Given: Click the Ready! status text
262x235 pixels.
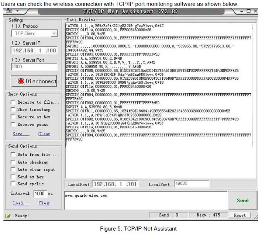Looking at the screenshot, I should point(22,215).
